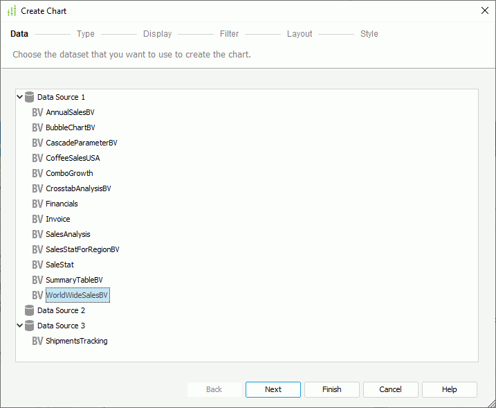This screenshot has height=408, width=496.
Task: Click the Invoice business view icon
Action: pos(37,219)
